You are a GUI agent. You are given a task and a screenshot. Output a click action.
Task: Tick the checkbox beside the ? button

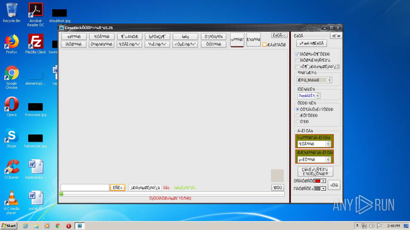pos(297,67)
